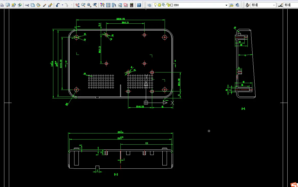Open Layer Properties Manager icon
Image resolution: width=298 pixels, height=187 pixels.
(x=149, y=5)
